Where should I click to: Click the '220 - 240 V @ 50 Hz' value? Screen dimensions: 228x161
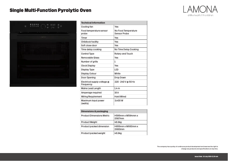125,82
